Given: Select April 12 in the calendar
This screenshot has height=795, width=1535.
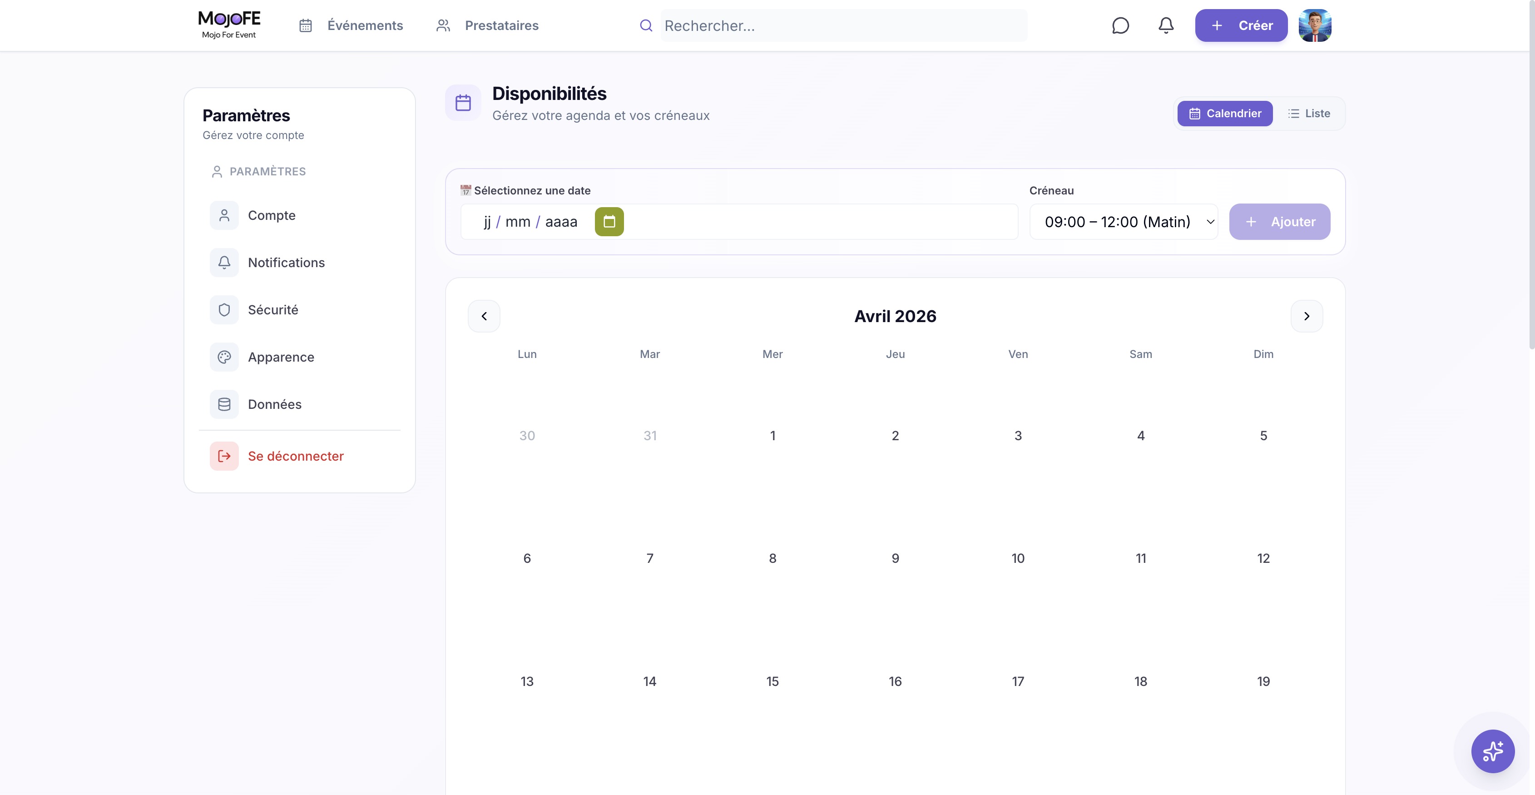Looking at the screenshot, I should point(1263,558).
